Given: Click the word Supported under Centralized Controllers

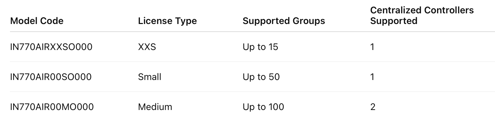Looking at the screenshot, I should tap(394, 21).
